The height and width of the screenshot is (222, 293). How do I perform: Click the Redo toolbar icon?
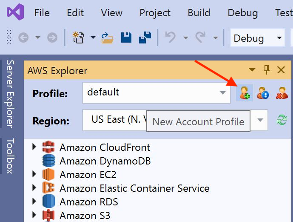[x=200, y=37]
